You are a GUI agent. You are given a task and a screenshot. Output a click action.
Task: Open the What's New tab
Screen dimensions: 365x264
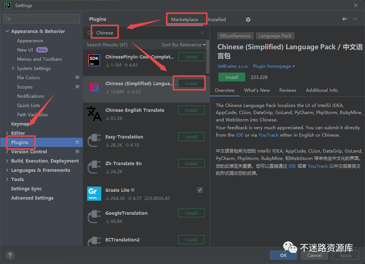[257, 90]
